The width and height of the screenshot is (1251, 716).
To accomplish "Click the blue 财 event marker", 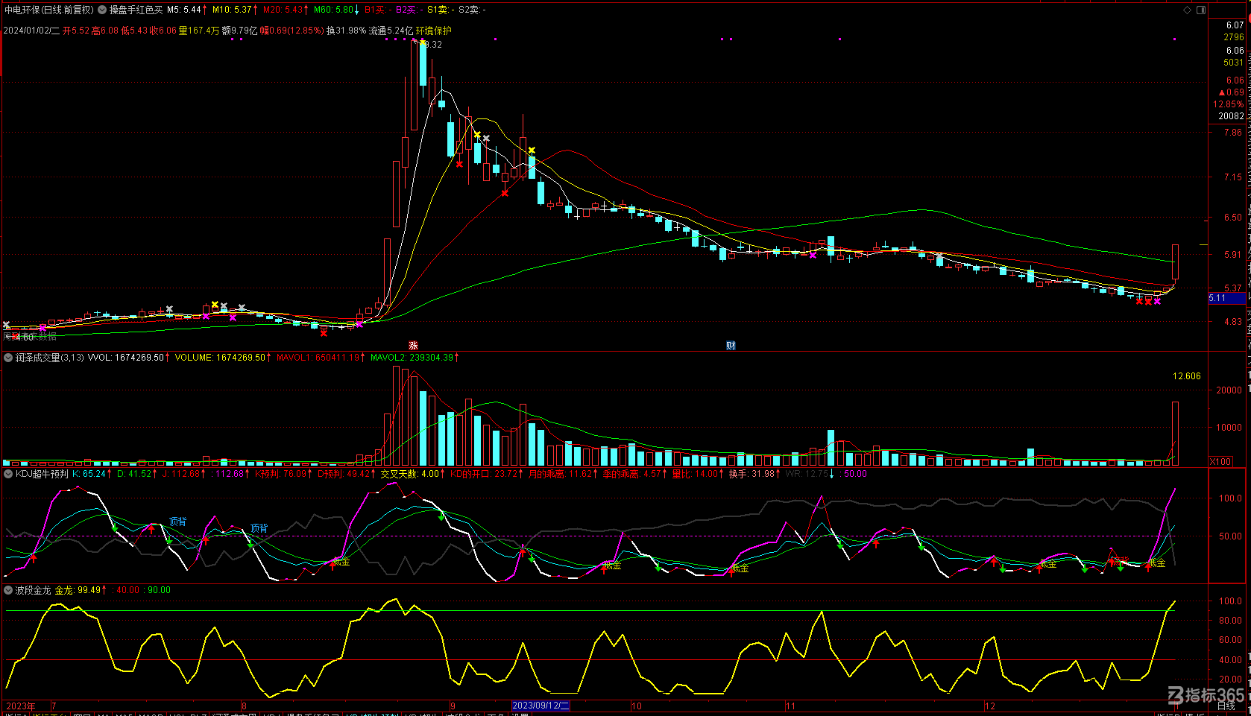I will pos(731,346).
